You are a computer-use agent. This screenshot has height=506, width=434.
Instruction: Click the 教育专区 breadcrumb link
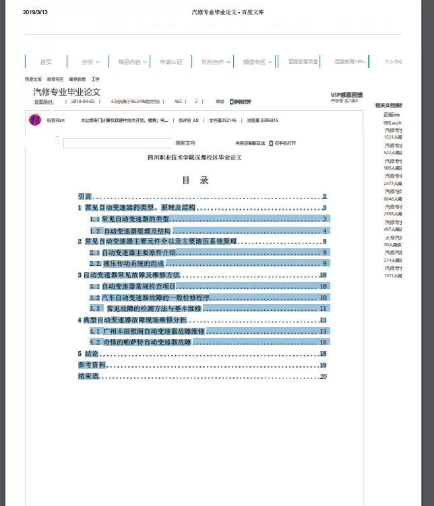[55, 79]
